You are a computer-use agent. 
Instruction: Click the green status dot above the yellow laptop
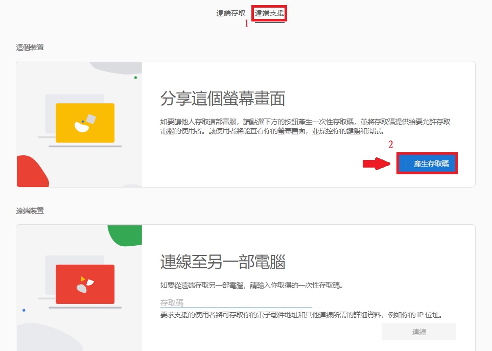(x=135, y=78)
